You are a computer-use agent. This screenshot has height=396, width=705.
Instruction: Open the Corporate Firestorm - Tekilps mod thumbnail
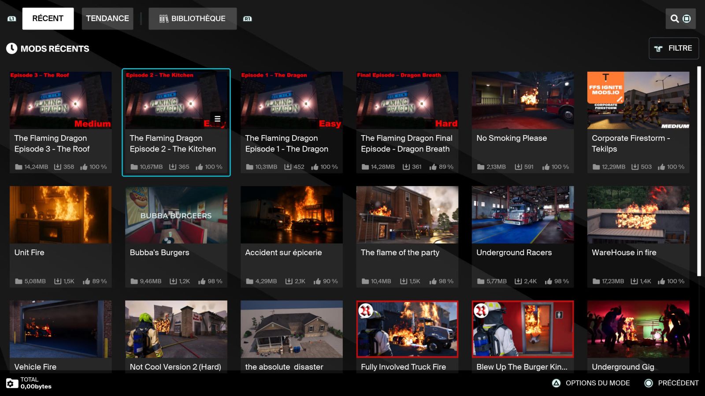[638, 100]
